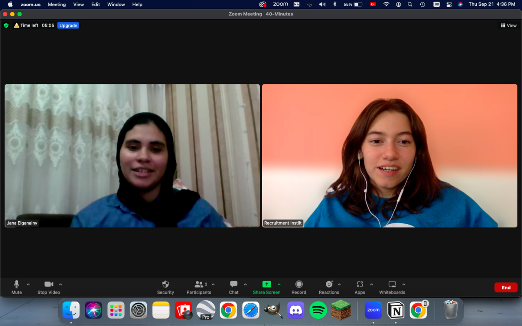Viewport: 522px width, 326px height.
Task: Select Recruitment Instilt's video tile
Action: [x=389, y=156]
